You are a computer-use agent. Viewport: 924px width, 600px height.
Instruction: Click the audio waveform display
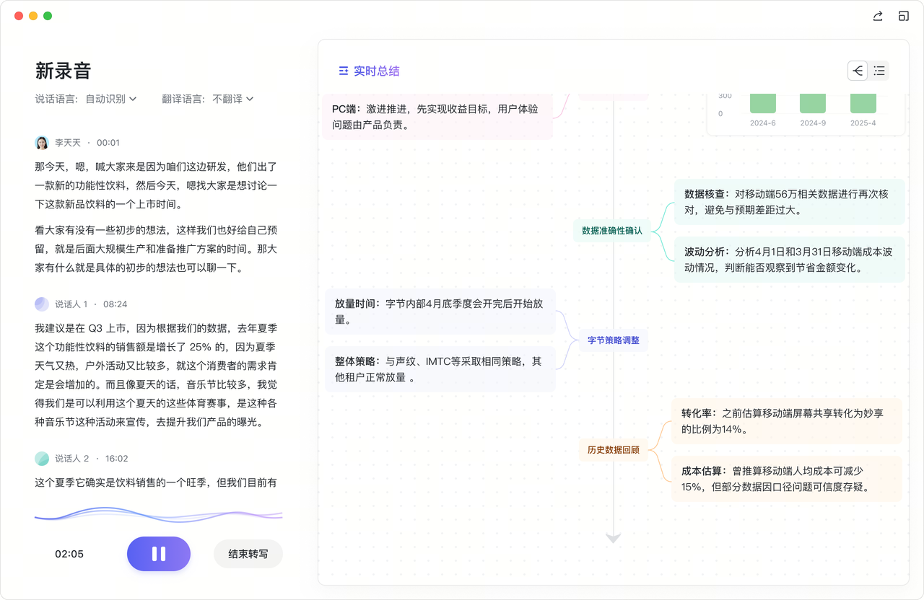159,514
